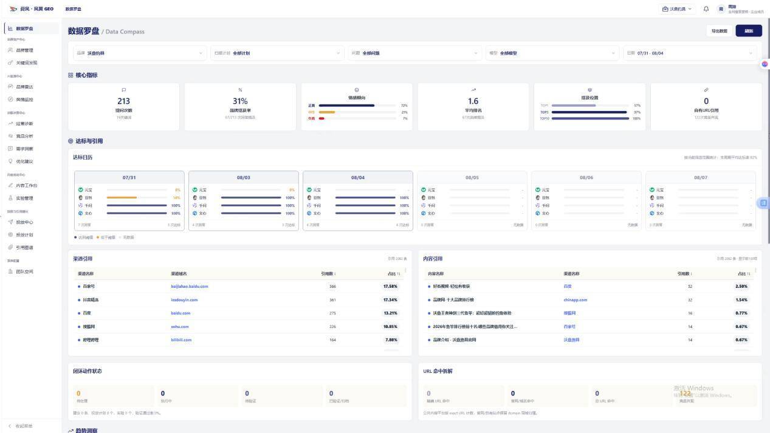Open the 模型 全部模型 dropdown
Screen dimensions: 770x433
click(x=552, y=53)
